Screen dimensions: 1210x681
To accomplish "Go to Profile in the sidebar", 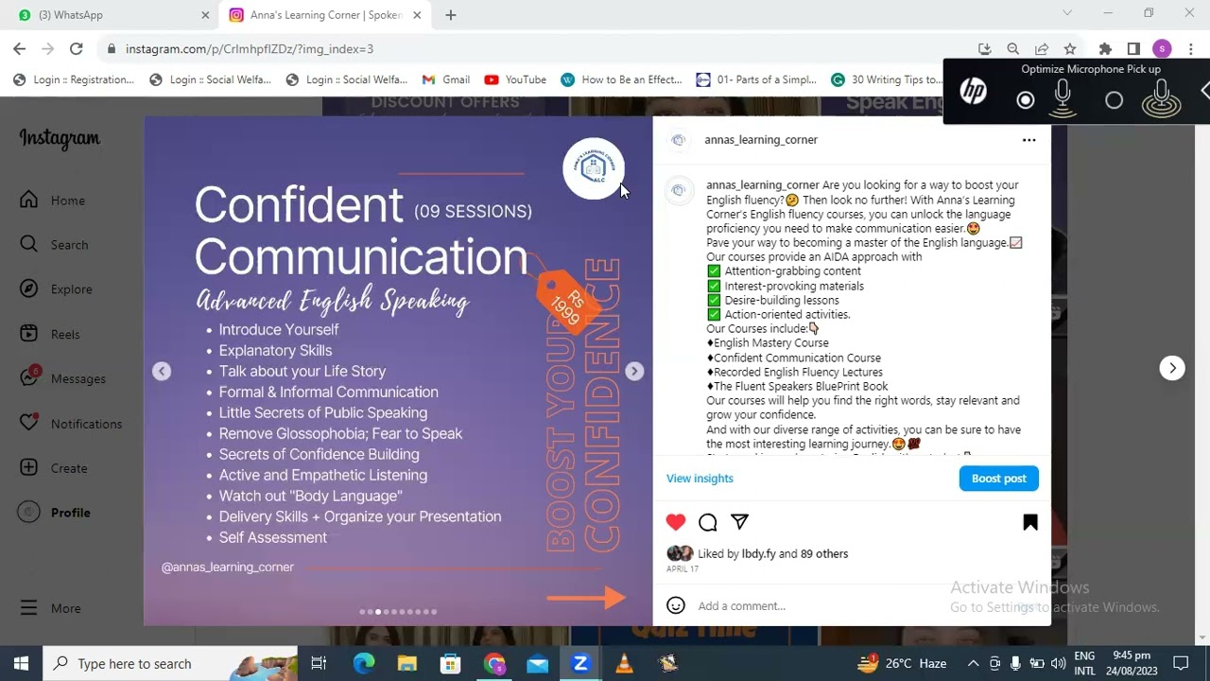I will [x=55, y=512].
